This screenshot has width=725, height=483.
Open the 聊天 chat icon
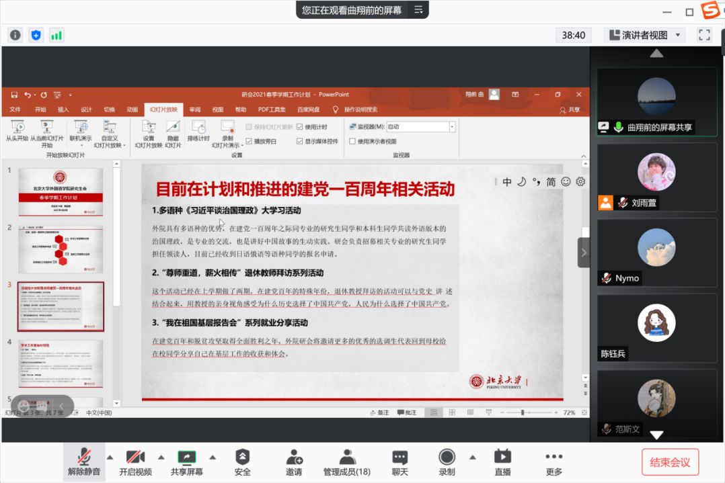coord(400,458)
